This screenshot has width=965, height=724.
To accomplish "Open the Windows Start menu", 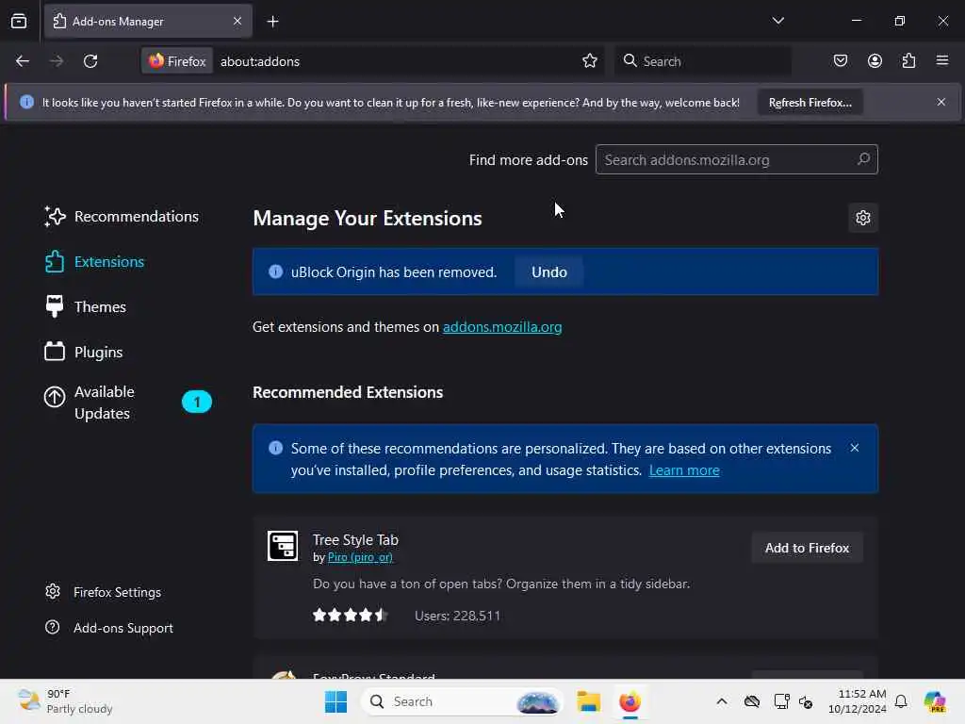I will [335, 701].
